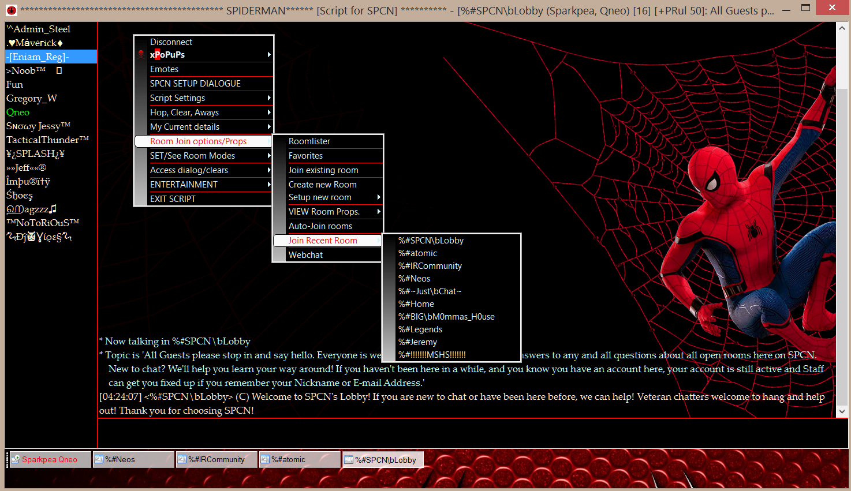Click the %#SPCN\bLobby channel icon in switchbar
Viewport: 851px width, 491px height.
point(349,460)
